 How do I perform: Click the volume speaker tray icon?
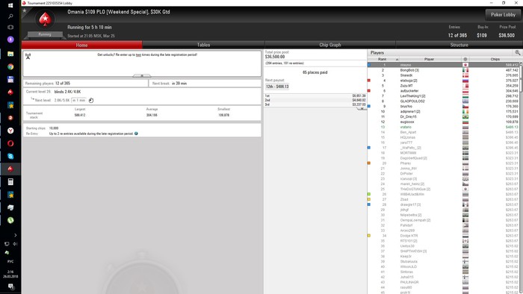[15, 244]
